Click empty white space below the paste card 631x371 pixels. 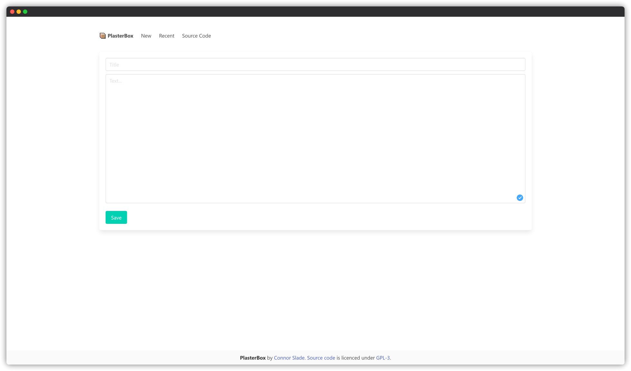pyautogui.click(x=315, y=290)
